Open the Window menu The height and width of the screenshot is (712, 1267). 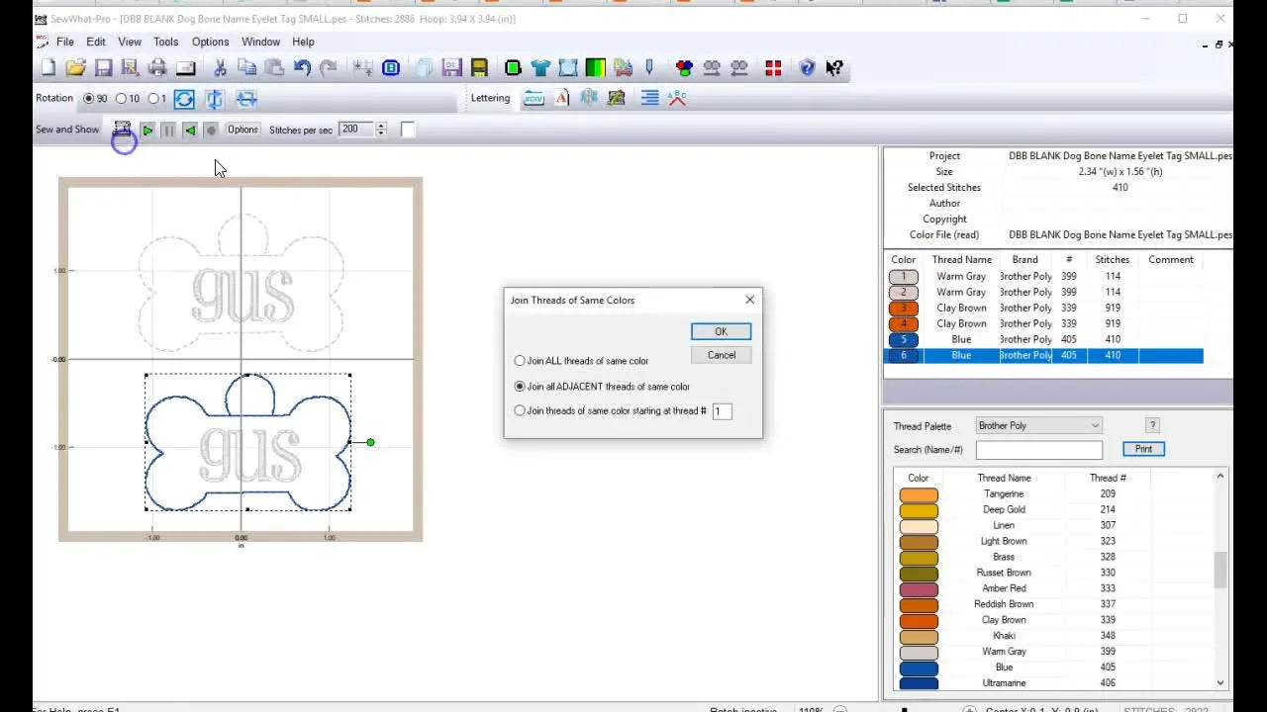click(x=260, y=42)
